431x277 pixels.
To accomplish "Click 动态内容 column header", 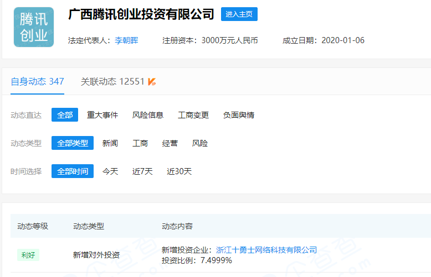I will (177, 226).
